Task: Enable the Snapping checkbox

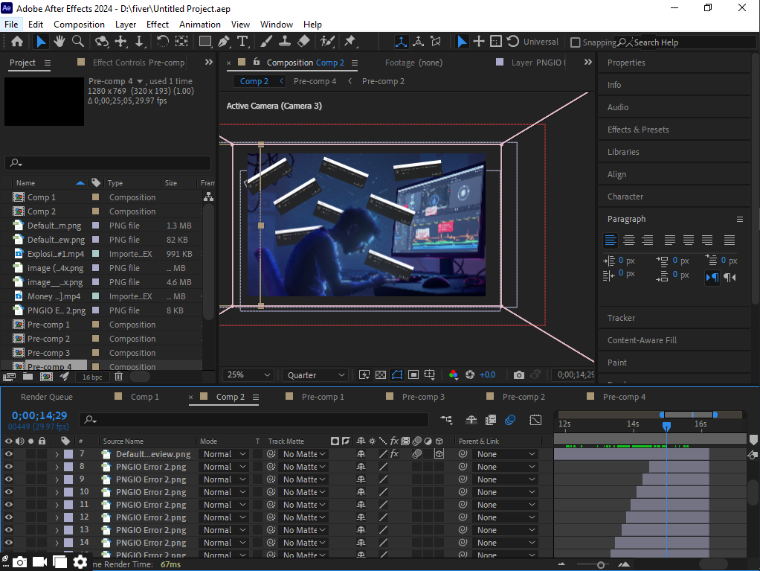Action: (x=575, y=42)
